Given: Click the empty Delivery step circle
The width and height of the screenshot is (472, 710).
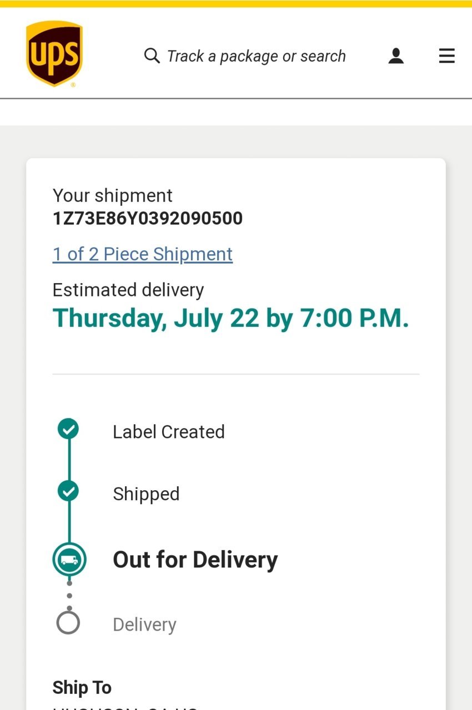Looking at the screenshot, I should click(x=68, y=623).
